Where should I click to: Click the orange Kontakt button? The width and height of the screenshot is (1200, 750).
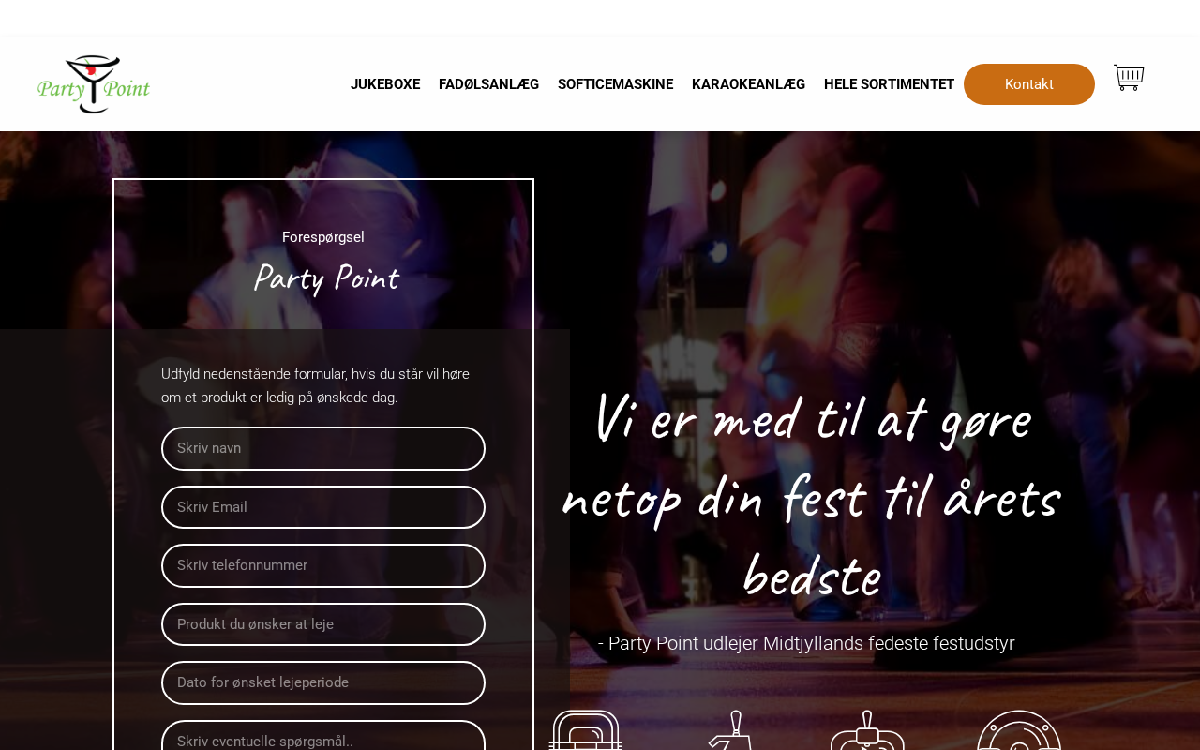click(x=1029, y=84)
